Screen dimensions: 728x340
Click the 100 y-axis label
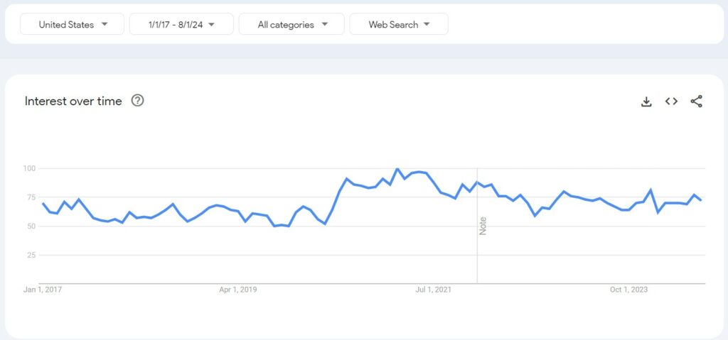pyautogui.click(x=29, y=168)
